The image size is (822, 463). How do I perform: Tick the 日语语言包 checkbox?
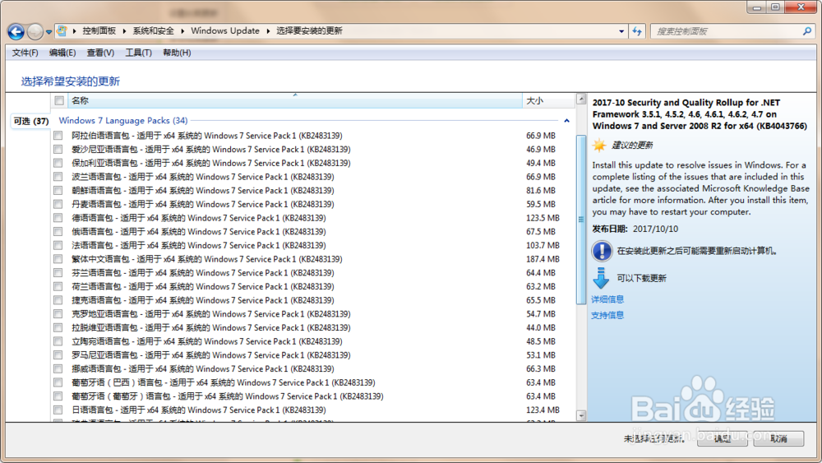tap(58, 410)
